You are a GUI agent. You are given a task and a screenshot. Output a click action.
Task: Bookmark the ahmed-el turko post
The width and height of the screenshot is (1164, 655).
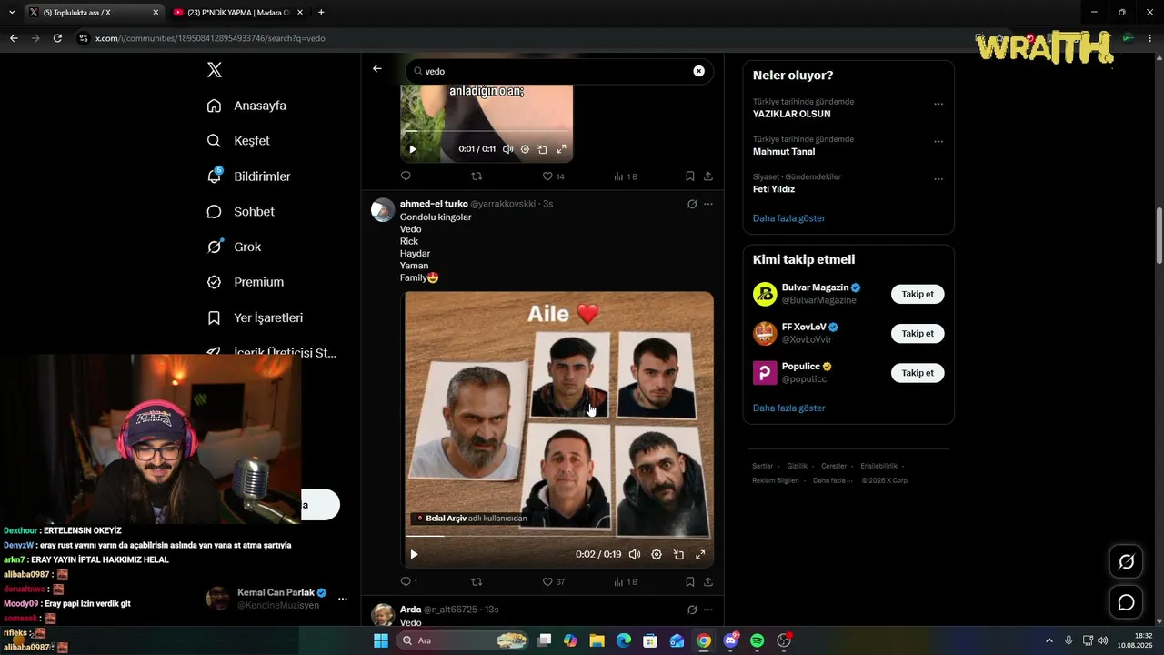point(690,581)
